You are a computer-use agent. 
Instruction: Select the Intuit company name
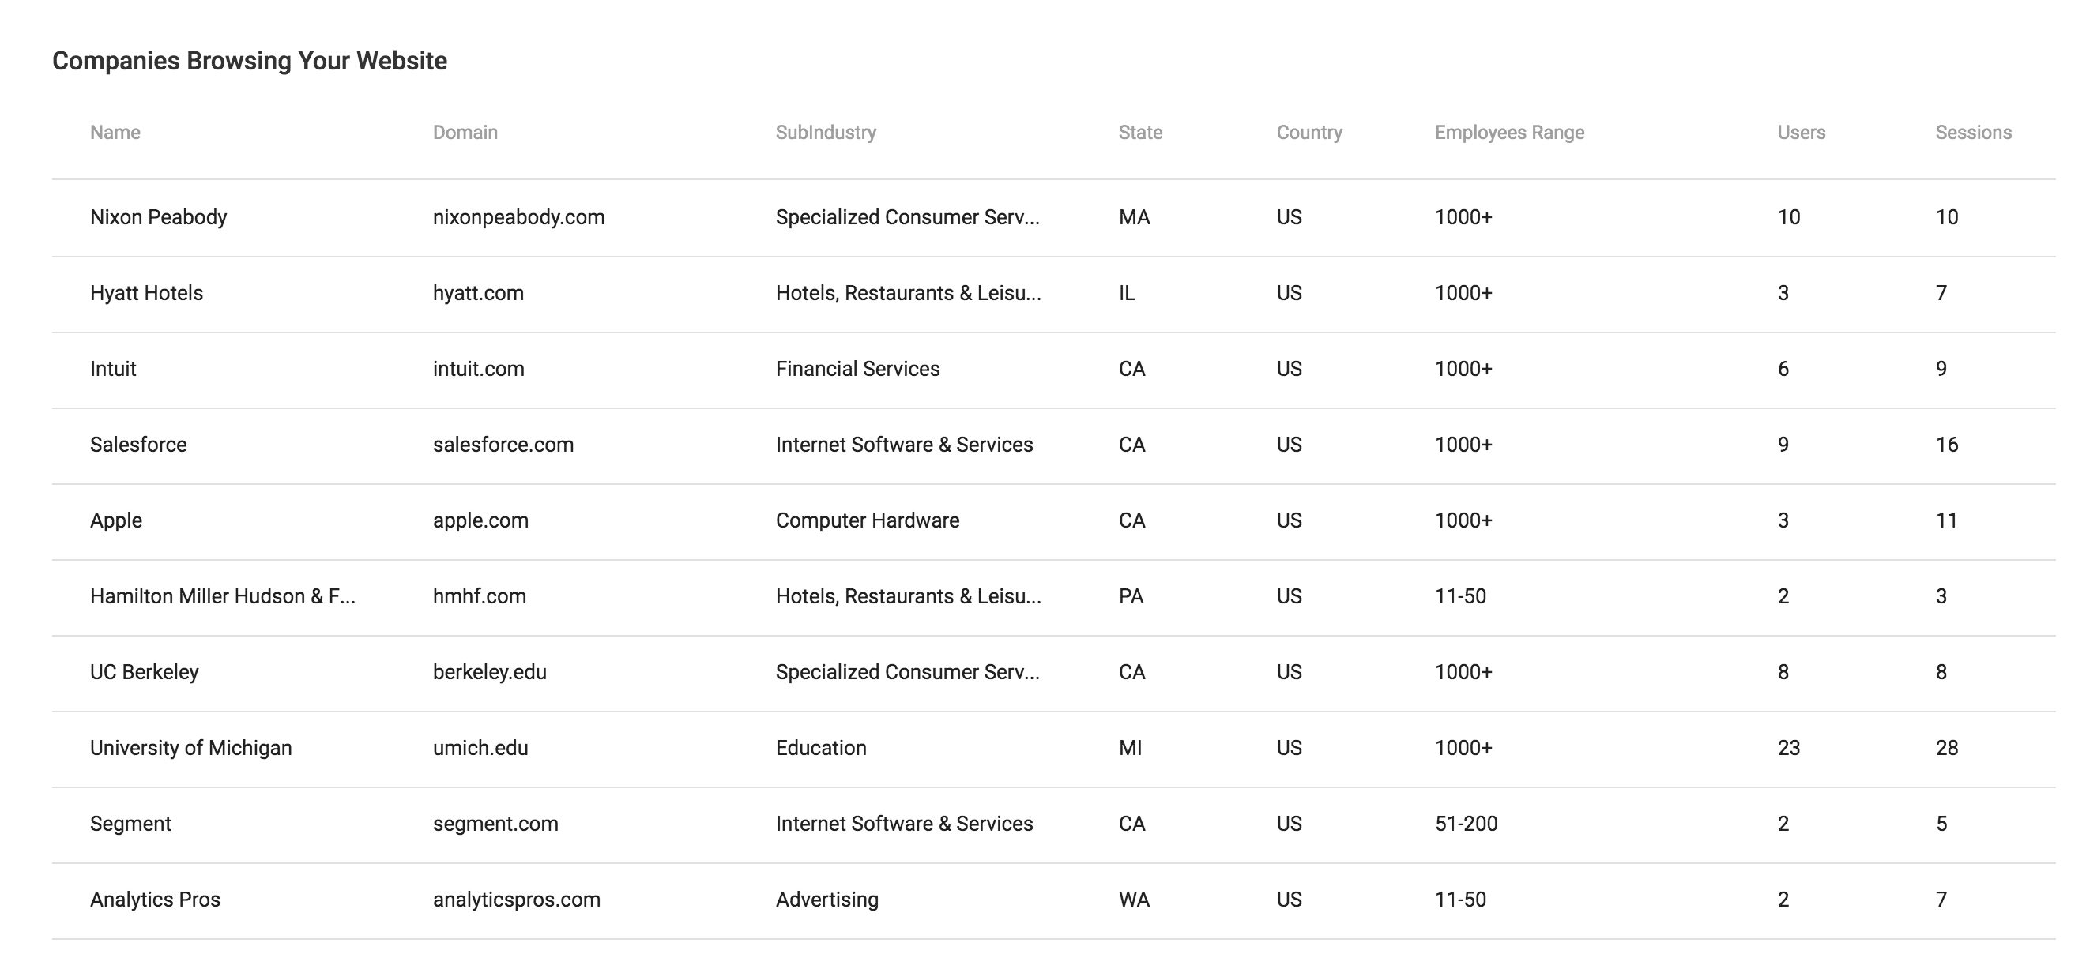coord(112,369)
